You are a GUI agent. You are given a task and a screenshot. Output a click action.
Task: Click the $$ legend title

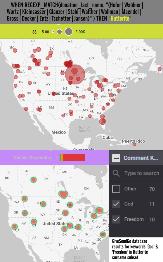click(x=34, y=32)
